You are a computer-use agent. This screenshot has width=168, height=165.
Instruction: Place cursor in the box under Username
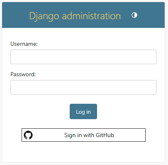point(83,57)
